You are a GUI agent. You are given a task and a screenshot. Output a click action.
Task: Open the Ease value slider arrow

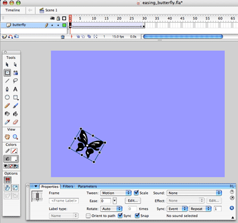coord(114,200)
